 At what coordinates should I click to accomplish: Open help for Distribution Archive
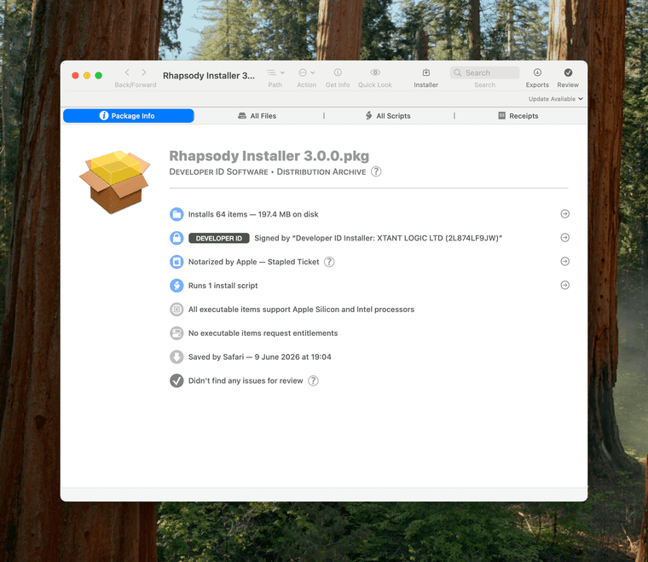pos(376,171)
